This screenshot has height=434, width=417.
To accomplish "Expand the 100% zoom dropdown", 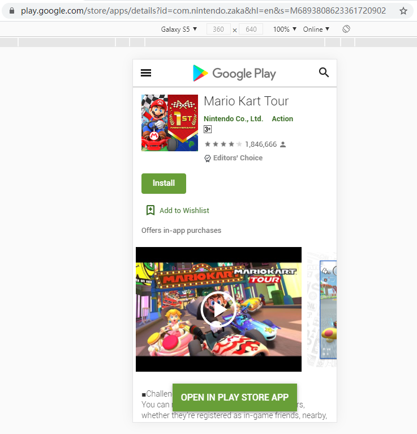I will [285, 29].
